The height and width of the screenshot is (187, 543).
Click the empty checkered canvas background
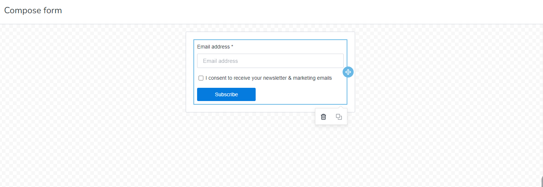pos(92,110)
